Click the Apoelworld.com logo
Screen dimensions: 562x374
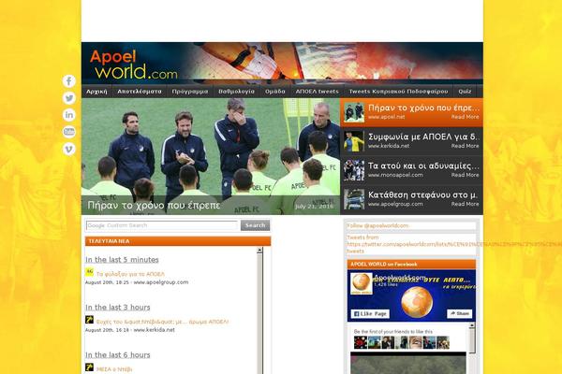pos(133,65)
